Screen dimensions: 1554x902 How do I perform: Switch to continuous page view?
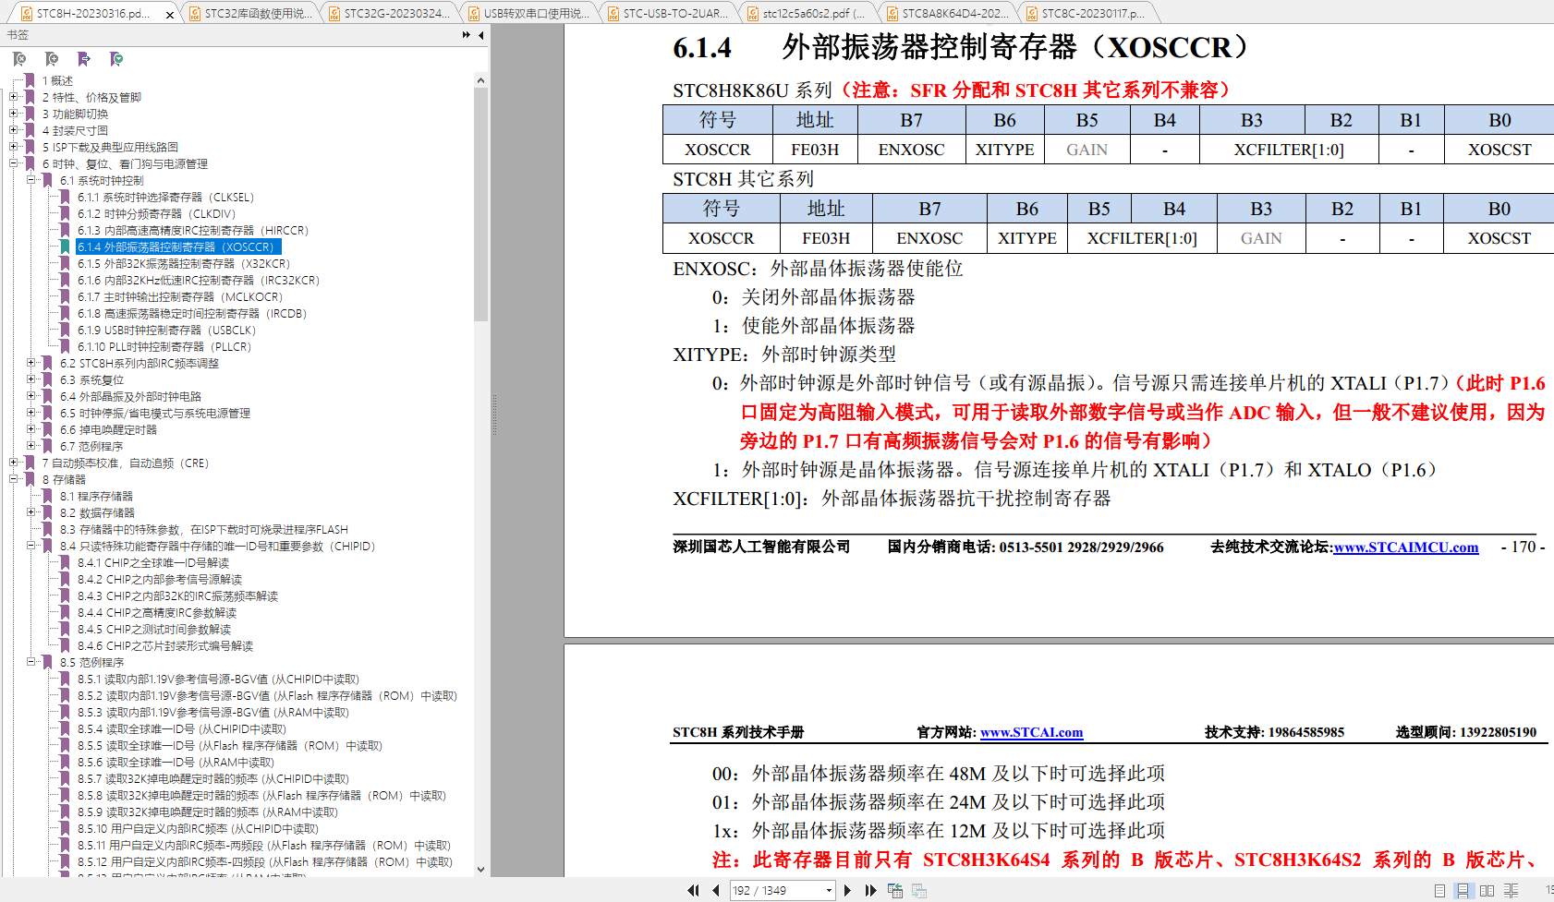(1463, 890)
